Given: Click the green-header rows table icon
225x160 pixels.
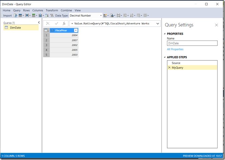Looking at the screenshot, I should coord(33,16).
